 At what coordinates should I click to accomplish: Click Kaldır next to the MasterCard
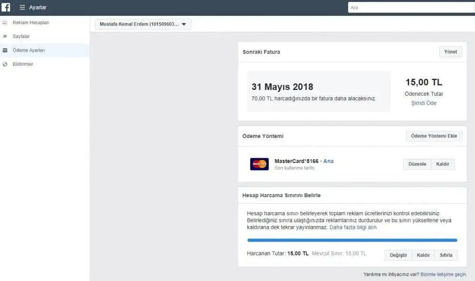click(443, 164)
